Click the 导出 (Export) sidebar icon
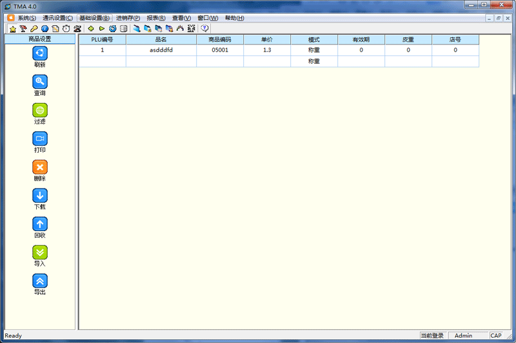The width and height of the screenshot is (516, 343). pyautogui.click(x=40, y=281)
